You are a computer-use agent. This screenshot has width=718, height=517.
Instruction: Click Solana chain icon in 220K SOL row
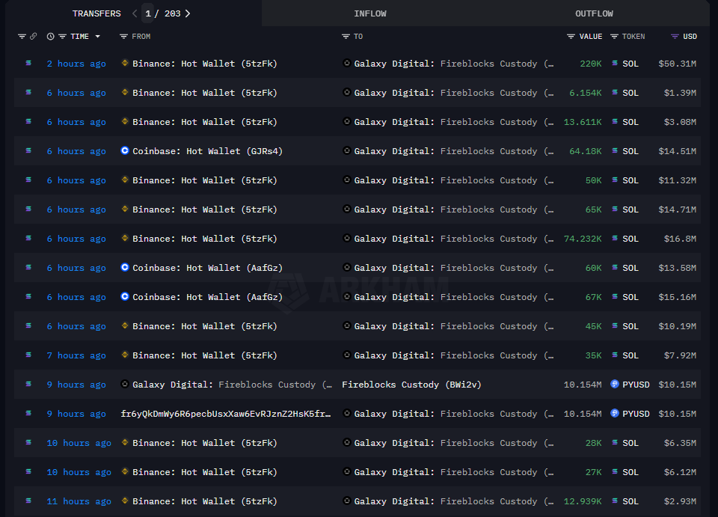pyautogui.click(x=28, y=63)
